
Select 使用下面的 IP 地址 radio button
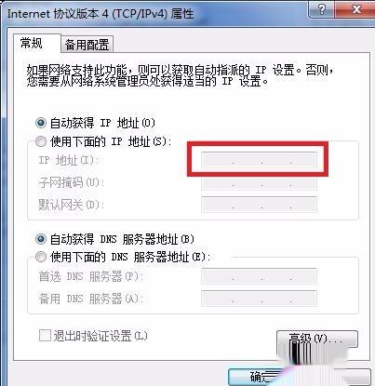[41, 141]
